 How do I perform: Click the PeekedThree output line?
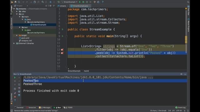32,84
